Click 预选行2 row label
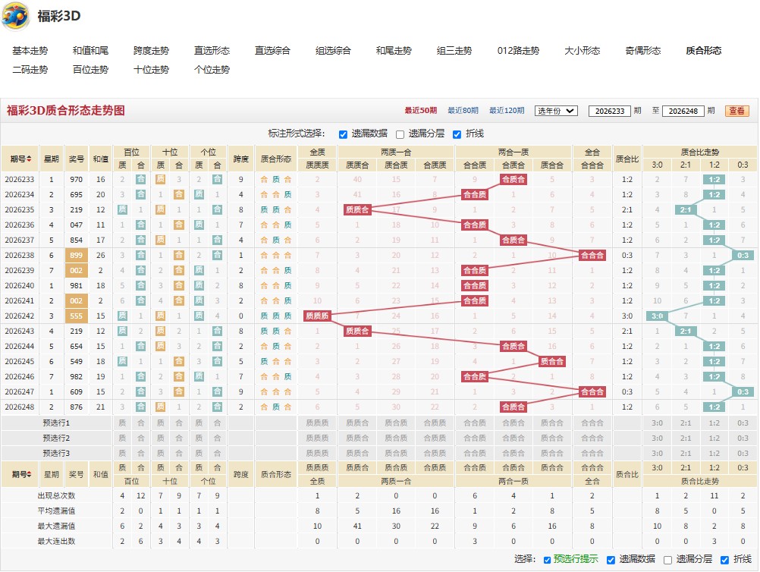This screenshot has width=760, height=572. [56, 438]
